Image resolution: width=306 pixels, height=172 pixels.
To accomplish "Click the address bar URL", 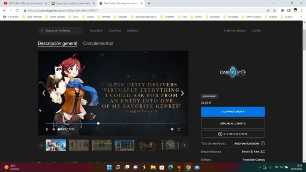I will pyautogui.click(x=63, y=10).
